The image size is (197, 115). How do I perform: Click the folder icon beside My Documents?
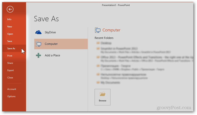98,82
